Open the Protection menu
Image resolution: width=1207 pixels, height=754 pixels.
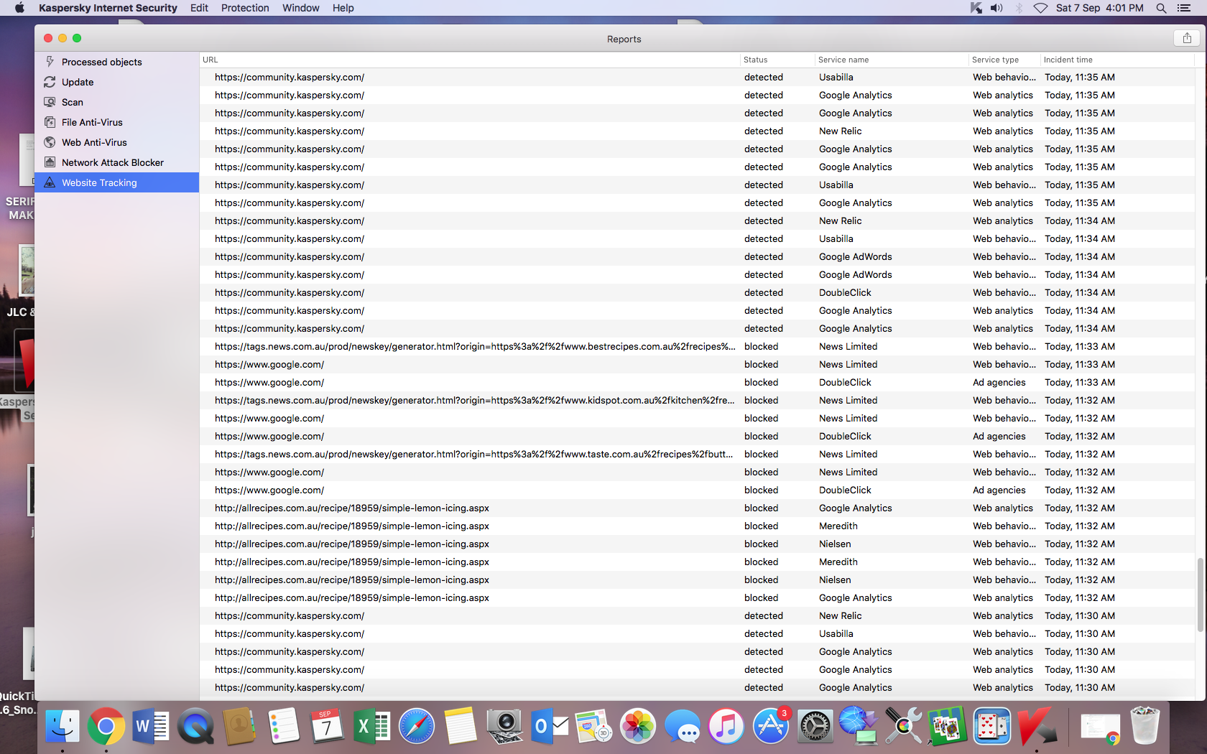click(x=245, y=8)
